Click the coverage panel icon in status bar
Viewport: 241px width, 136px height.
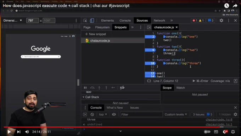point(235,81)
